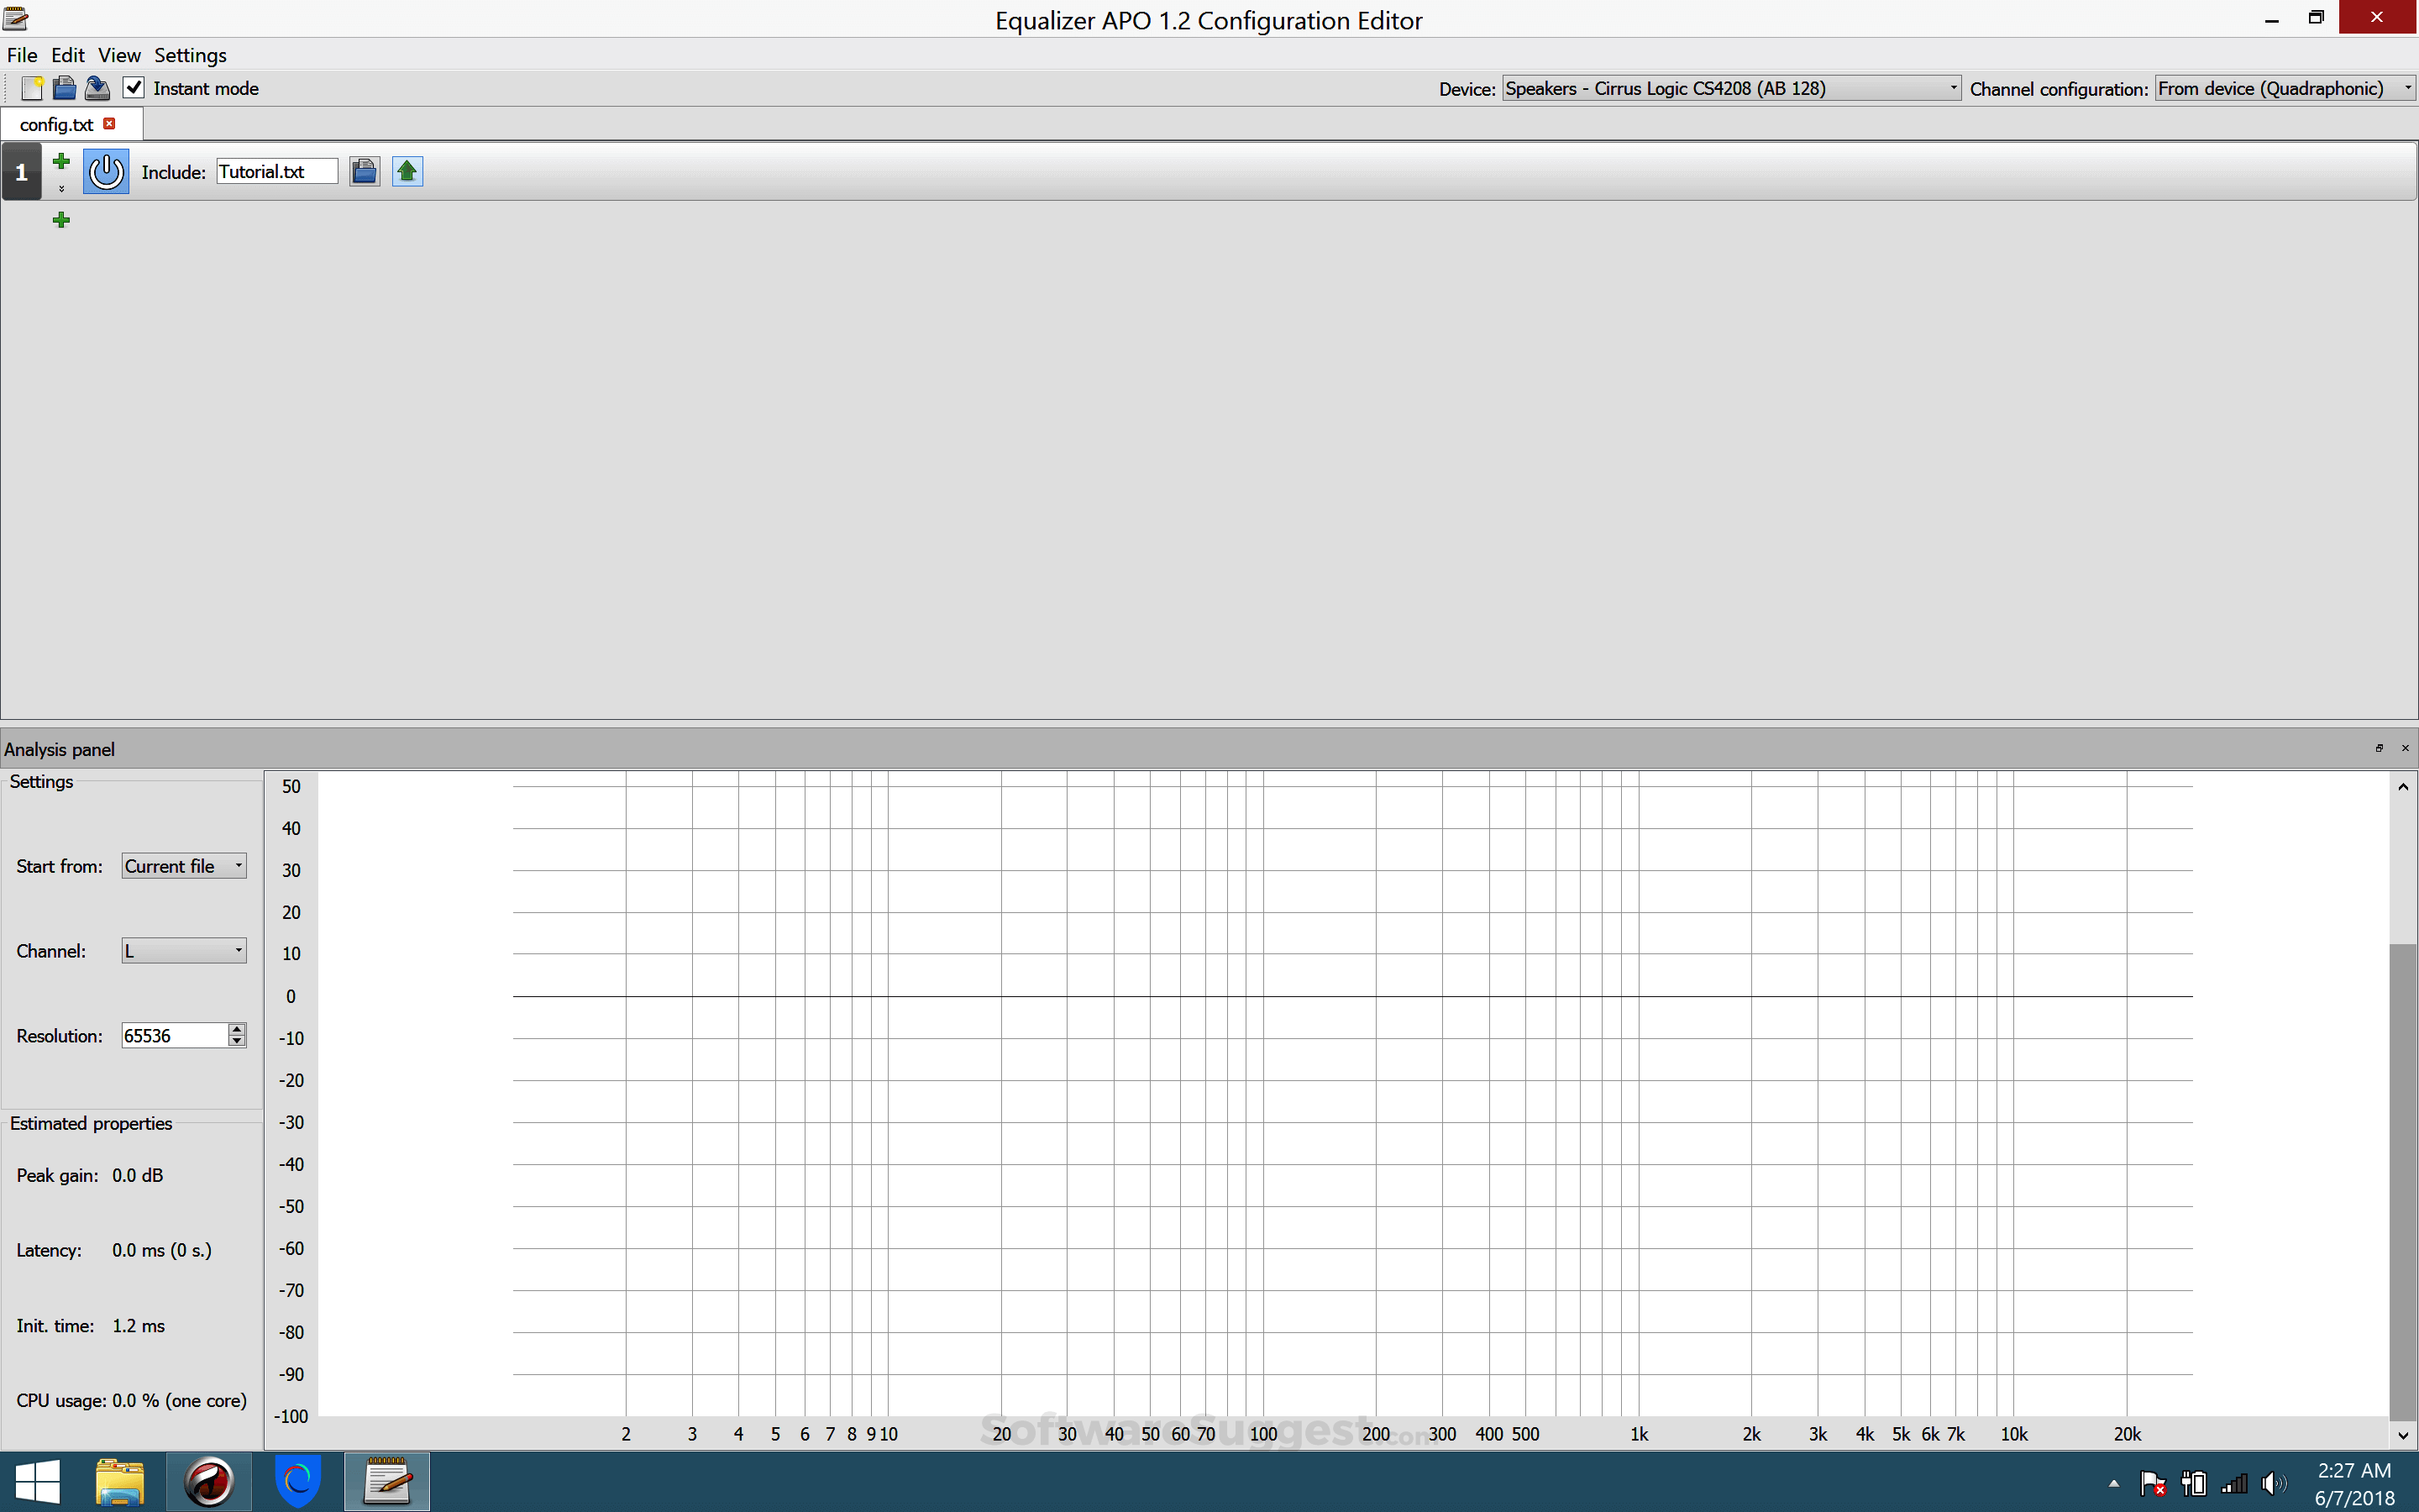Close the Analysis panel
This screenshot has height=1512, width=2419.
[x=2405, y=748]
